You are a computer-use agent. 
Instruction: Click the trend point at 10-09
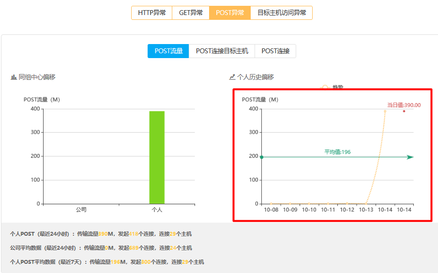point(290,204)
